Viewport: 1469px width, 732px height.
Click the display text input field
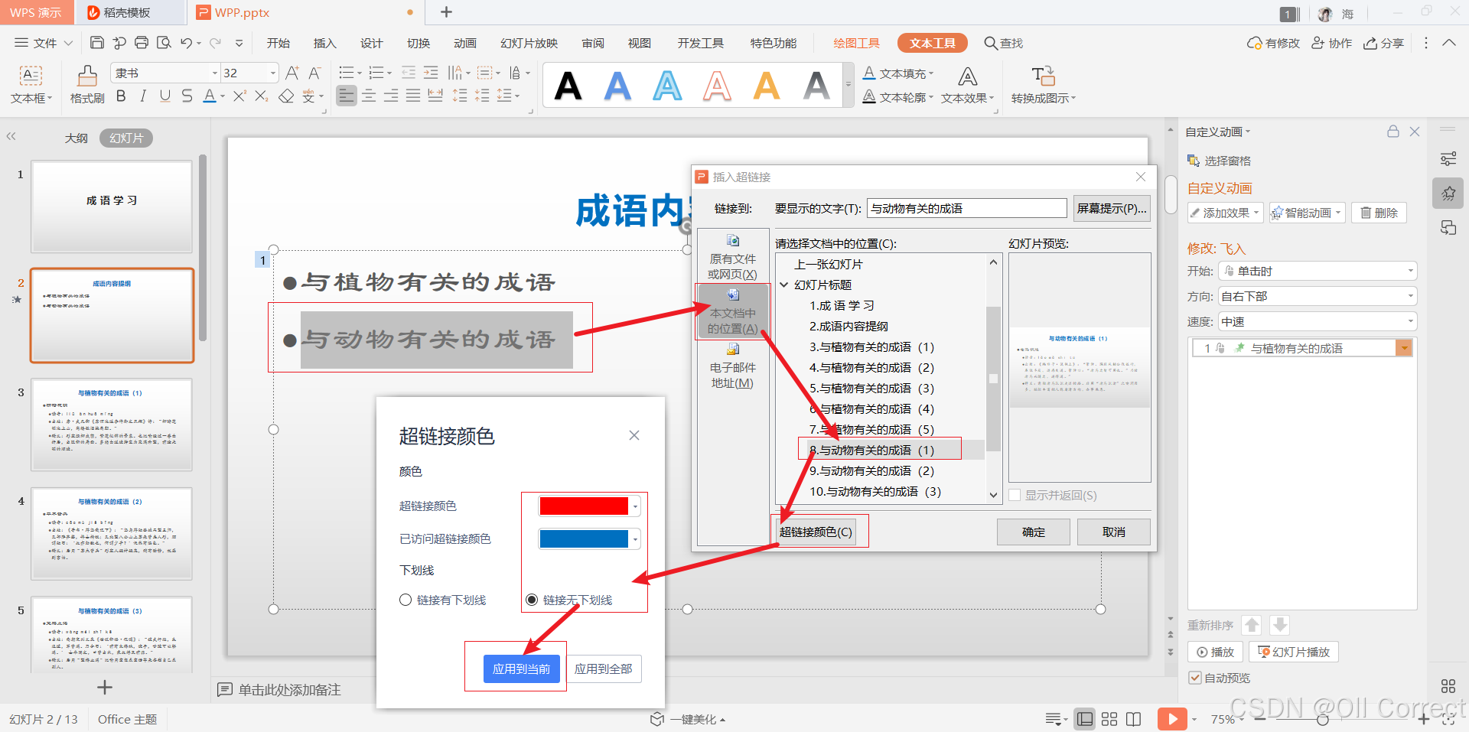967,208
